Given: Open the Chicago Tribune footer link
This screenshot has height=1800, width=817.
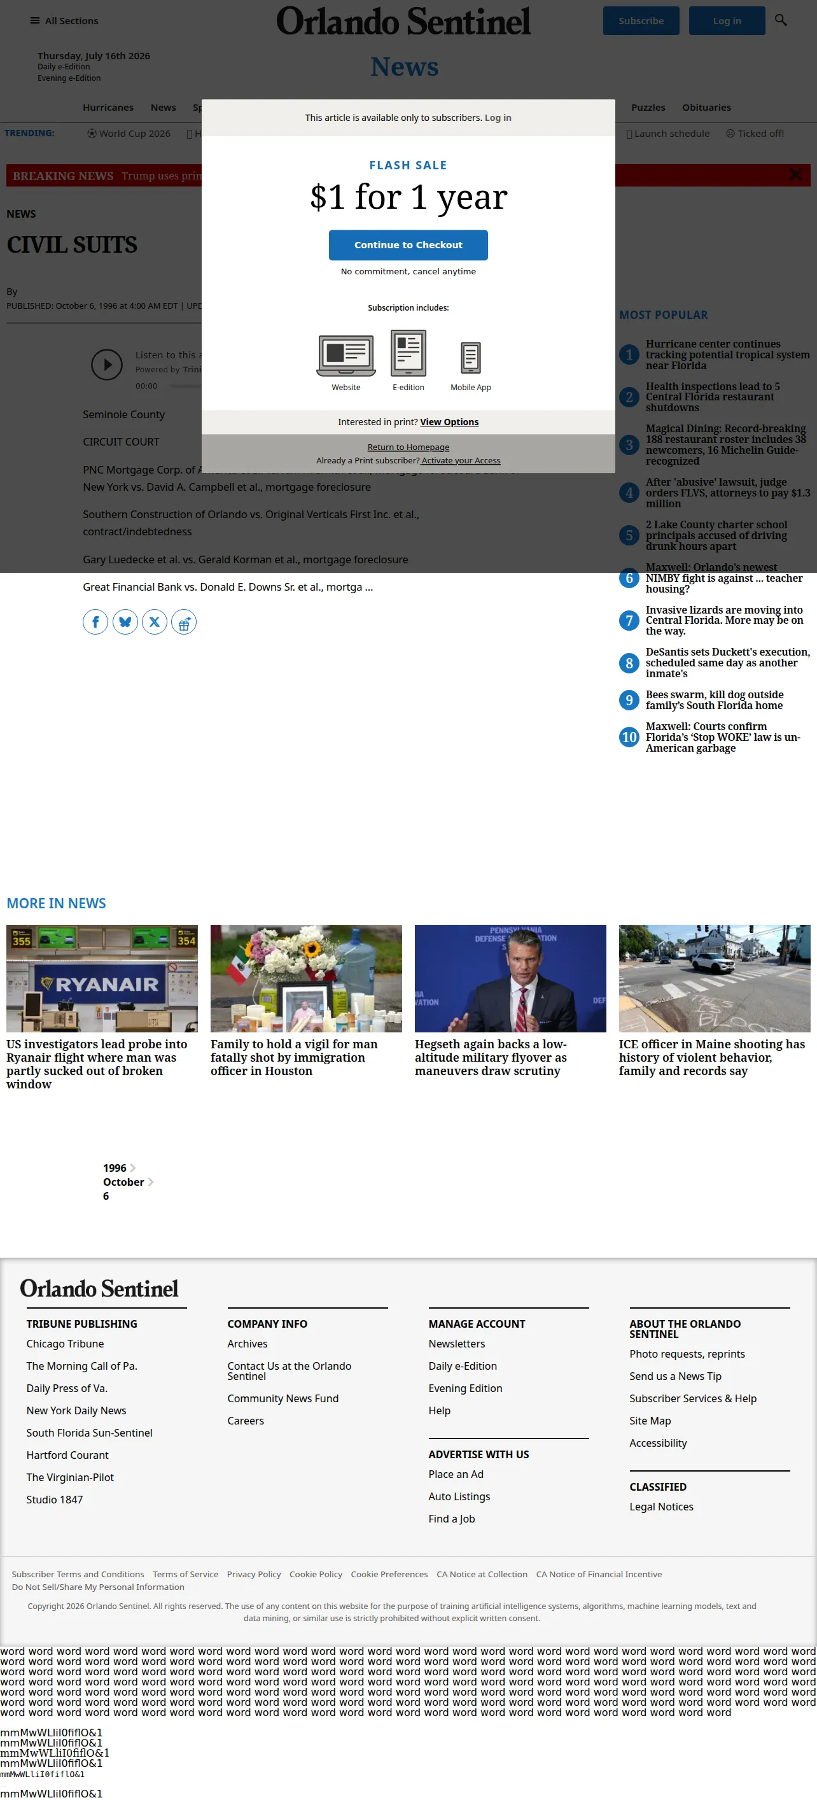Looking at the screenshot, I should point(65,1344).
